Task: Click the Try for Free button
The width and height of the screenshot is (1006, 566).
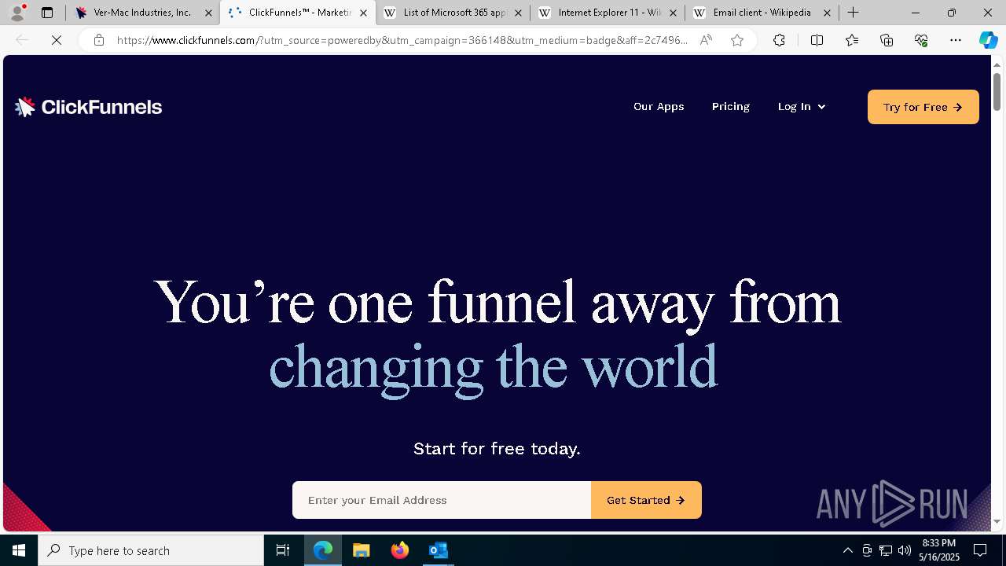Action: pos(923,107)
